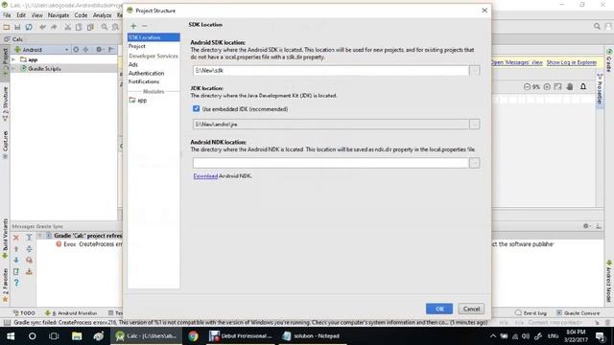Click the Copy icon in toolbar
The height and width of the screenshot is (345, 614).
(x=79, y=27)
